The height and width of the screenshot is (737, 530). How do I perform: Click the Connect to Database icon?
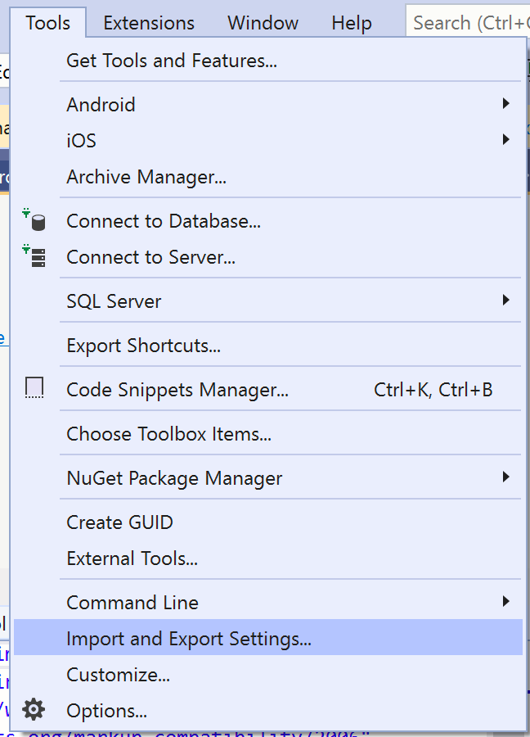point(34,220)
